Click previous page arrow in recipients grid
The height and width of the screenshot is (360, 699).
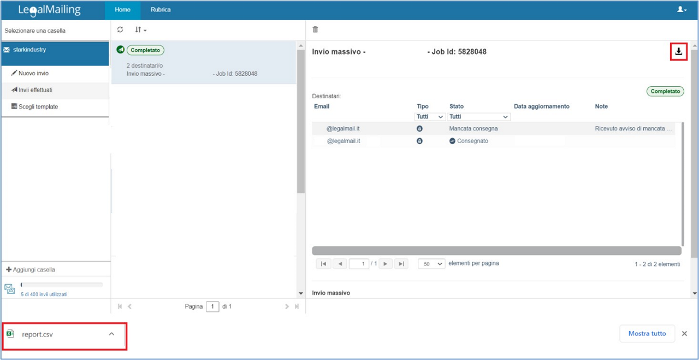coord(339,264)
